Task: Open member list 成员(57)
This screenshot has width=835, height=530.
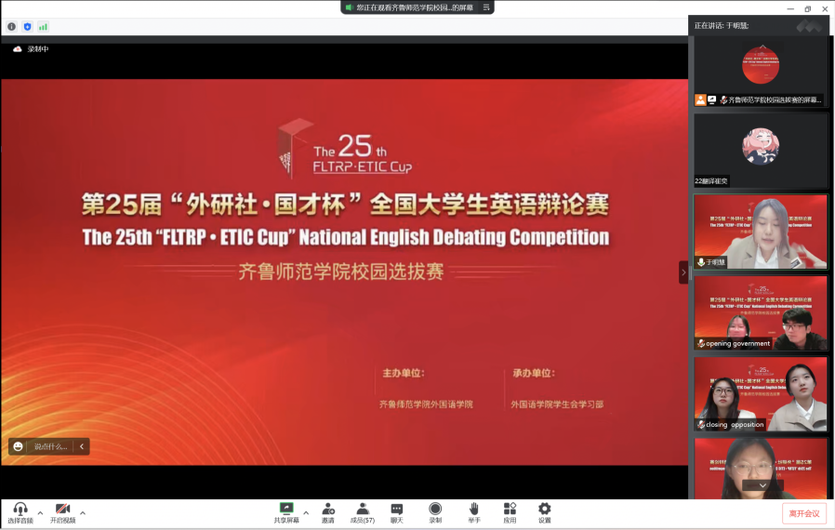Action: pyautogui.click(x=363, y=511)
